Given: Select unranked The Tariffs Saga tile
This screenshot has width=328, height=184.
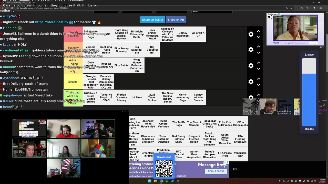Looking at the screenshot, I should (179, 124).
